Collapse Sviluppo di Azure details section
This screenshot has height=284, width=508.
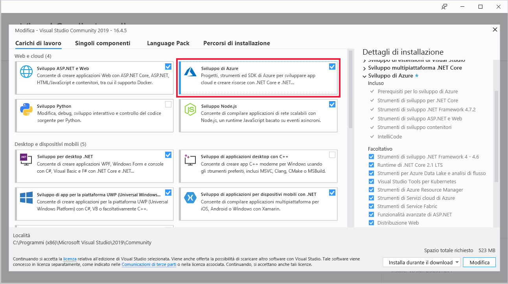click(364, 76)
